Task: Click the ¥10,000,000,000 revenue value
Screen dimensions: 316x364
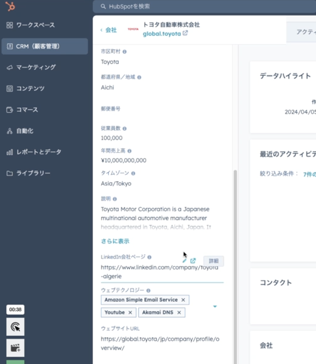Action: 123,160
